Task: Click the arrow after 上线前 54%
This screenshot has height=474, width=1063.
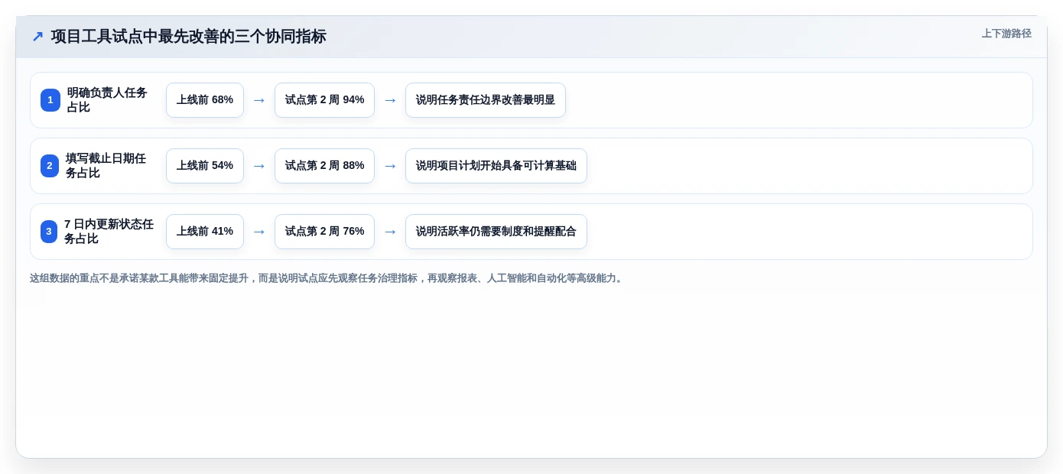Action: pyautogui.click(x=259, y=166)
